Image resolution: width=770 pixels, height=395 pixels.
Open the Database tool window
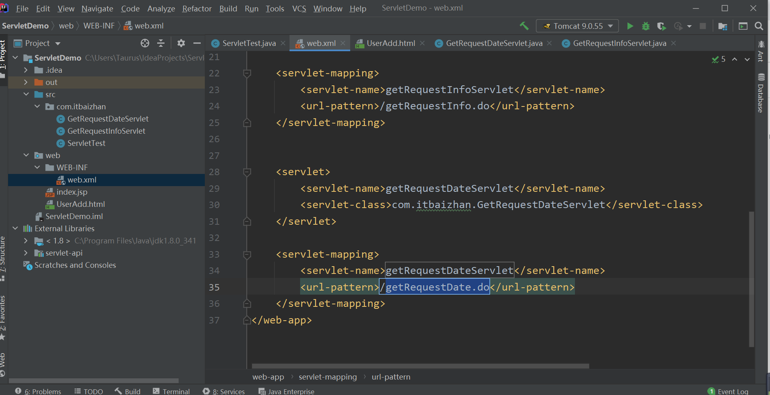tap(761, 93)
